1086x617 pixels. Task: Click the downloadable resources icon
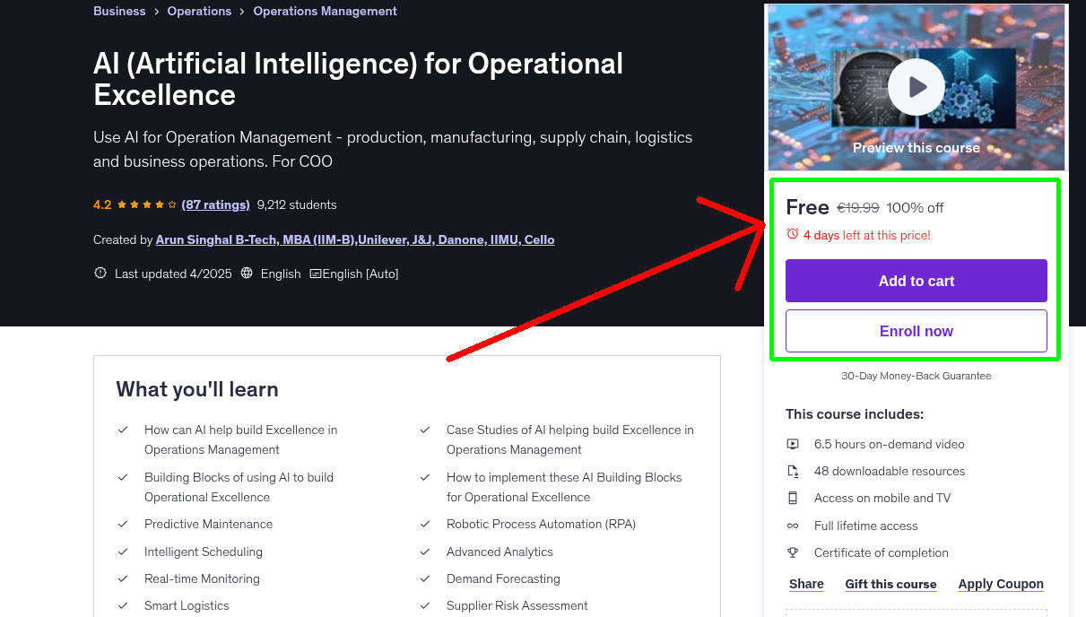pos(793,471)
